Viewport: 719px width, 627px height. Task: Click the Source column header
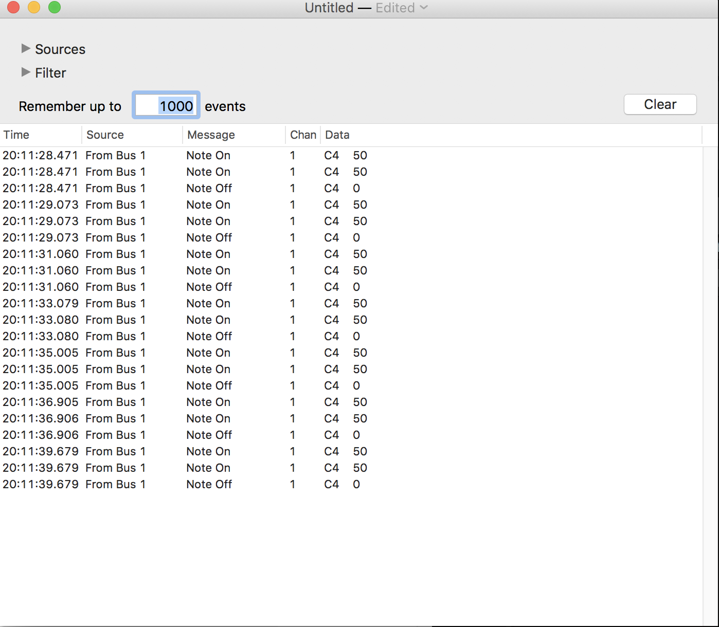tap(131, 135)
